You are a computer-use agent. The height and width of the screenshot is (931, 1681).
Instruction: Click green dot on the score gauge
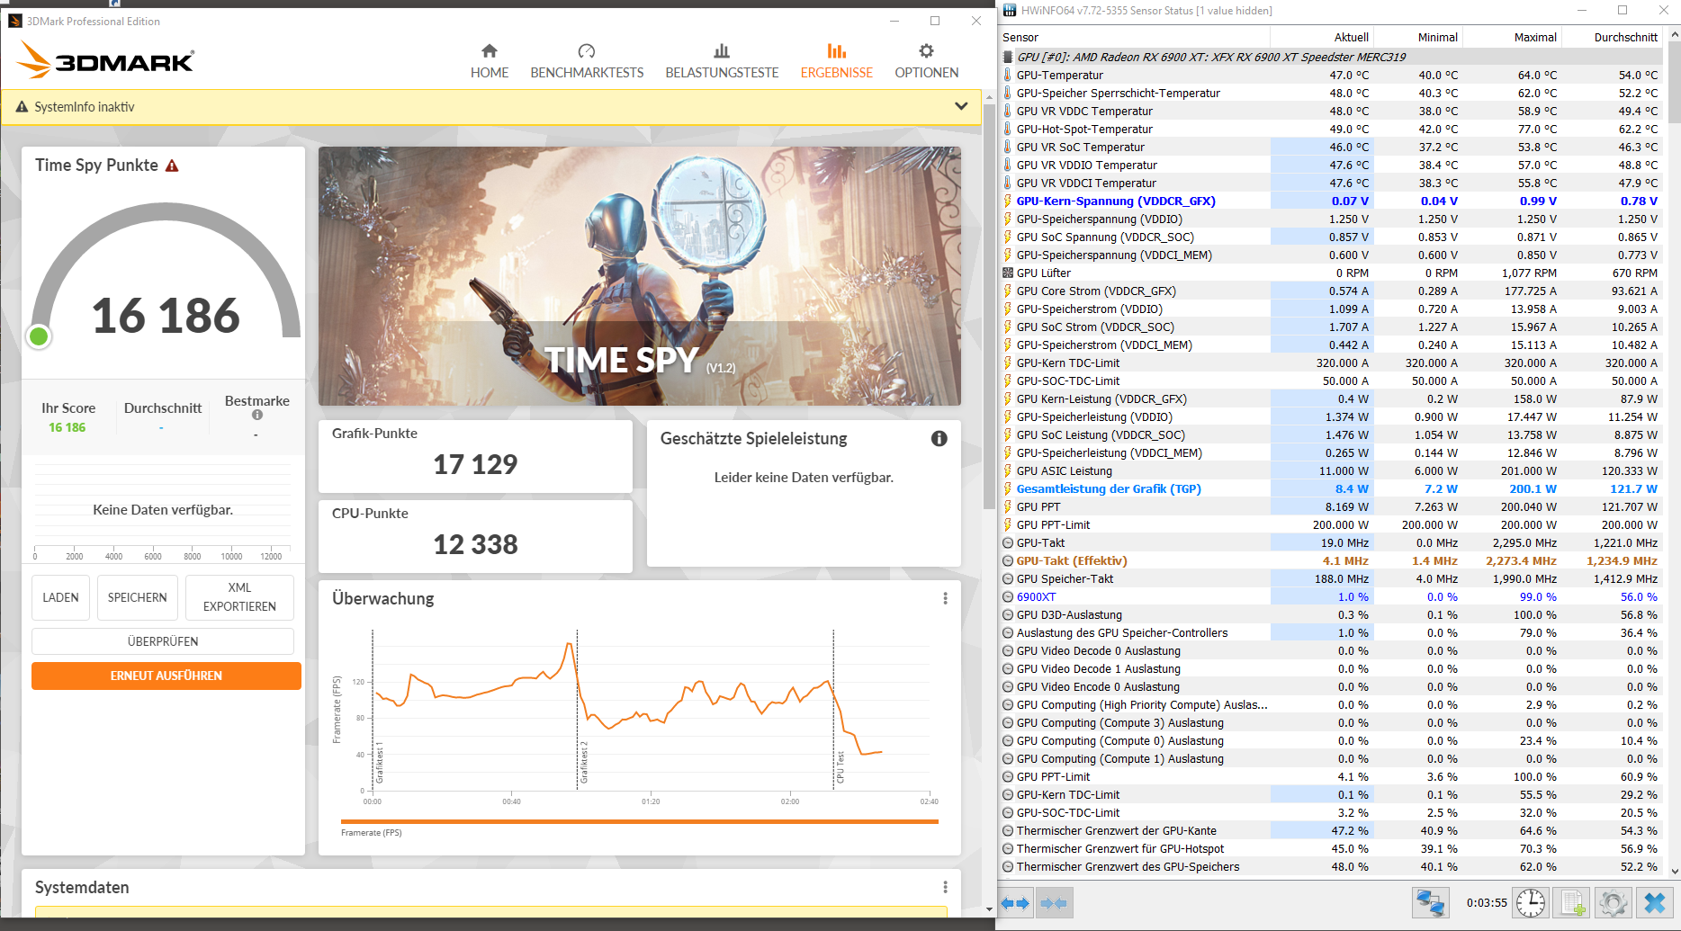tap(39, 336)
